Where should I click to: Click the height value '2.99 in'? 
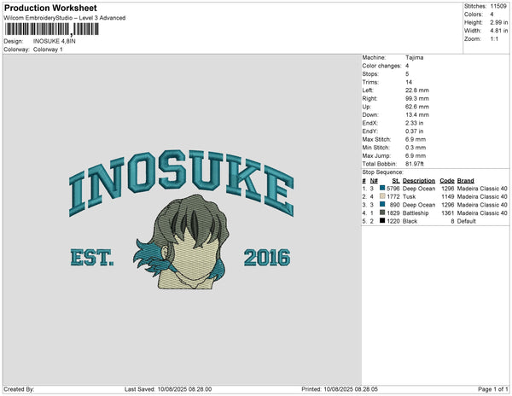coord(499,22)
